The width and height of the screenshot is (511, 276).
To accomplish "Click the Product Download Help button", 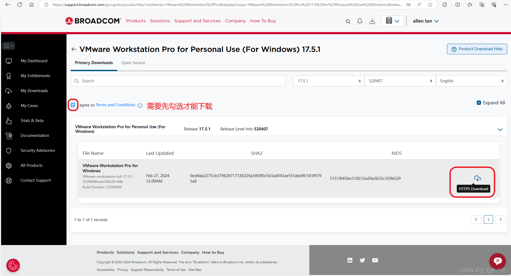I will click(x=477, y=49).
